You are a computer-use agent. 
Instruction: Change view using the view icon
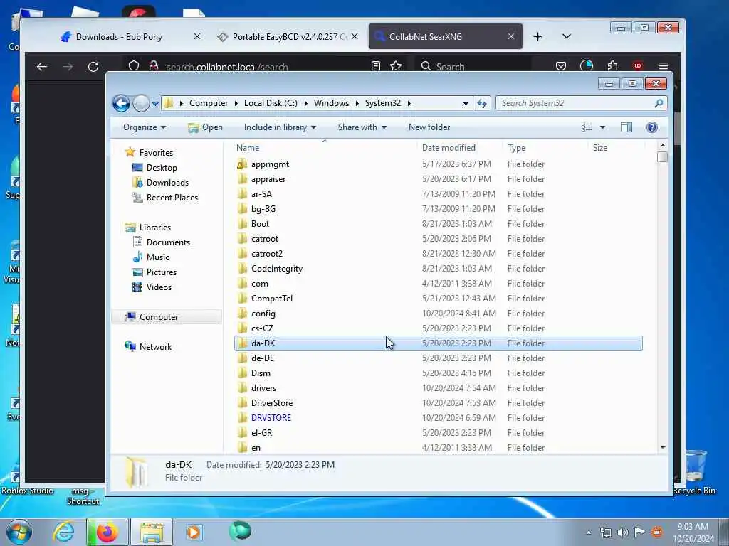[587, 127]
